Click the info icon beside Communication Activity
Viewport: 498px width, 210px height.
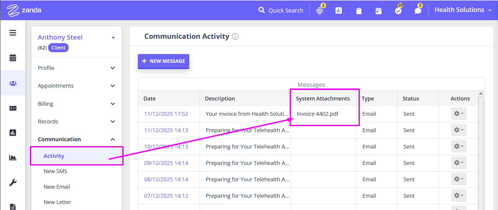235,36
